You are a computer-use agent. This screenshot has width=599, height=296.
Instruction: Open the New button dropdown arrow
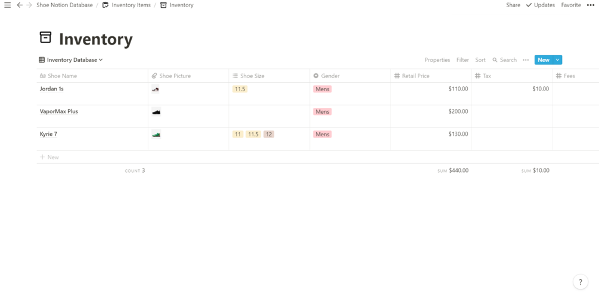(558, 60)
